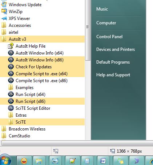Click the AutoIt Window Info (x64) icon
153x165 pixels.
[x=11, y=53]
